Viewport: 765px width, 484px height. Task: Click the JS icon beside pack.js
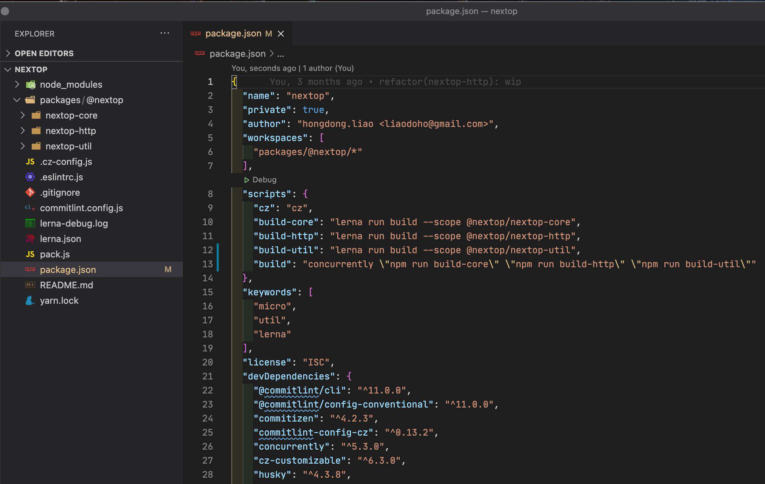30,254
